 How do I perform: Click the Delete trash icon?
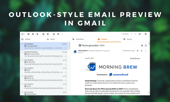pos(37,34)
